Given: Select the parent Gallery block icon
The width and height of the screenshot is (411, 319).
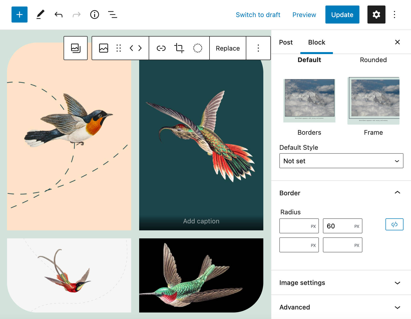Looking at the screenshot, I should pos(76,48).
